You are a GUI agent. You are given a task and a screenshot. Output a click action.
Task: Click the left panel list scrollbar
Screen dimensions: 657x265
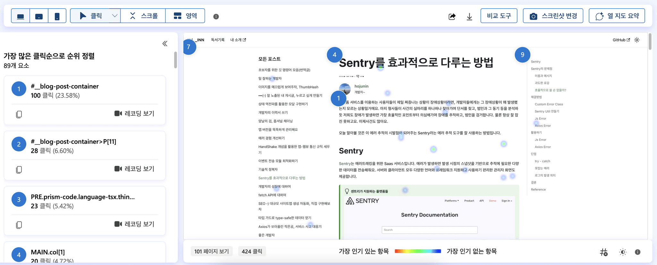(x=175, y=60)
